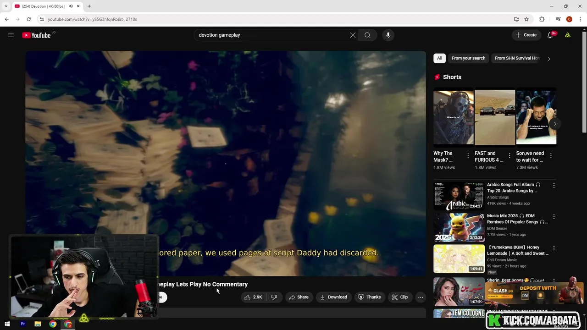Open Chrome extensions puzzle icon

pyautogui.click(x=542, y=19)
